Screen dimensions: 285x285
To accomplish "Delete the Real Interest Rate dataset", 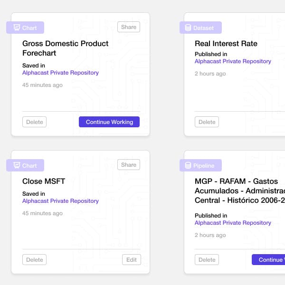I will coord(207,122).
